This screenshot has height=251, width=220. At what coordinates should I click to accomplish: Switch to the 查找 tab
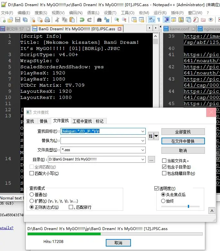click(30, 121)
